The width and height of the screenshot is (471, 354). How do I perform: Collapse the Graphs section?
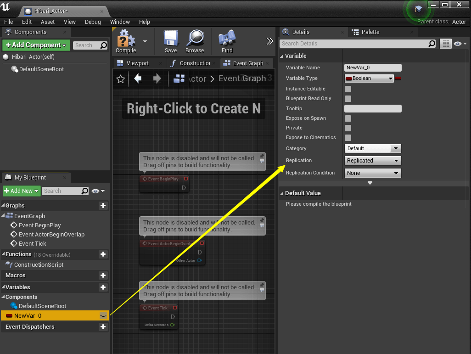(x=3, y=205)
